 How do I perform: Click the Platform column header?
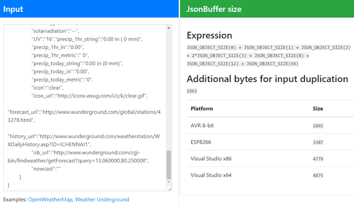pos(202,109)
